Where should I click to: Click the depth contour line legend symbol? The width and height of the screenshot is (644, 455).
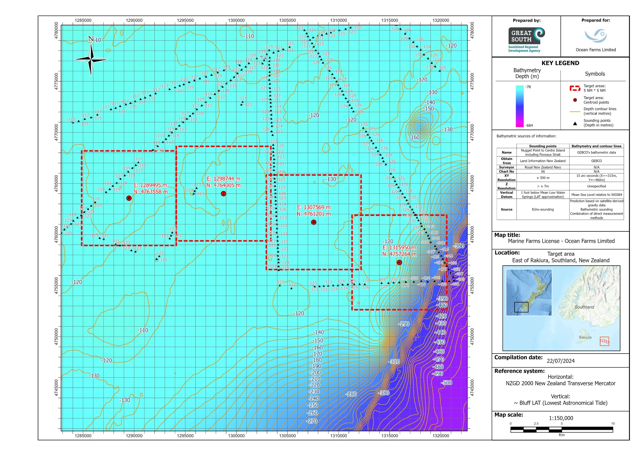[575, 111]
